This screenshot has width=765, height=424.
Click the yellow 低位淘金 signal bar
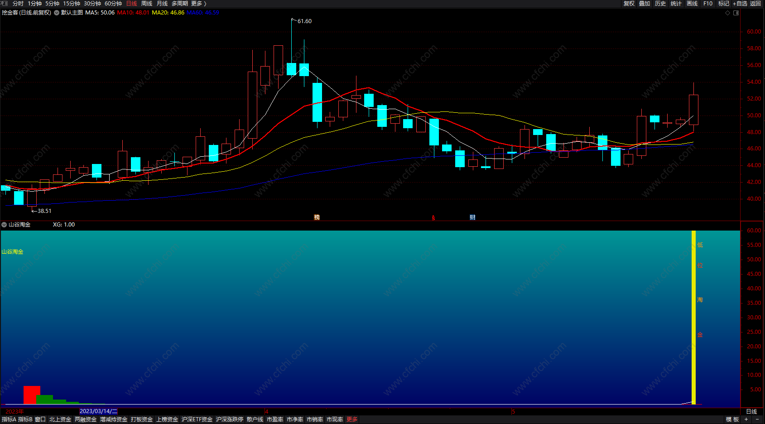[x=693, y=317]
